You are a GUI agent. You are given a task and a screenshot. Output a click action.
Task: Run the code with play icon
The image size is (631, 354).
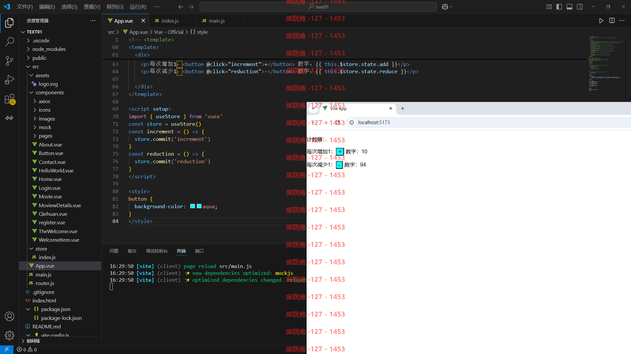pos(601,21)
